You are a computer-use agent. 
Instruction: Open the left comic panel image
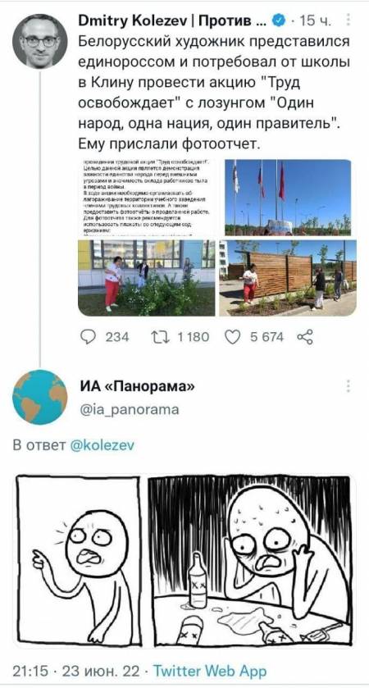(x=79, y=560)
